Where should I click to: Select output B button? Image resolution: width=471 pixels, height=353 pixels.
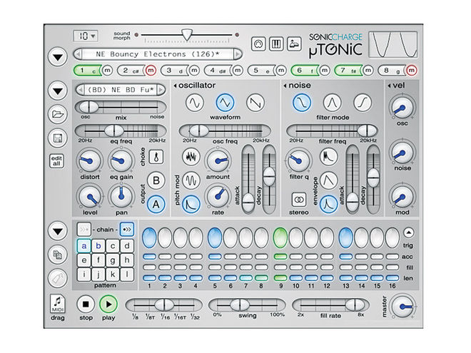click(158, 179)
